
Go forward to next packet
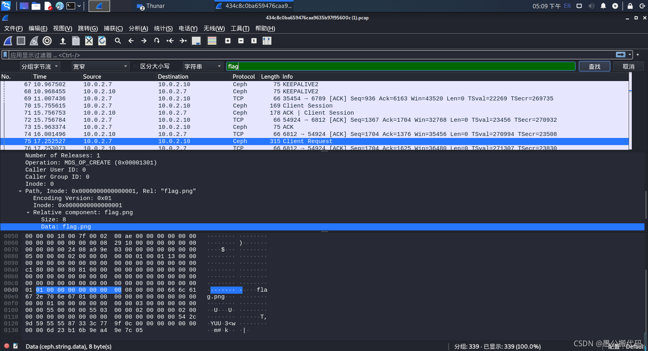pyautogui.click(x=144, y=41)
